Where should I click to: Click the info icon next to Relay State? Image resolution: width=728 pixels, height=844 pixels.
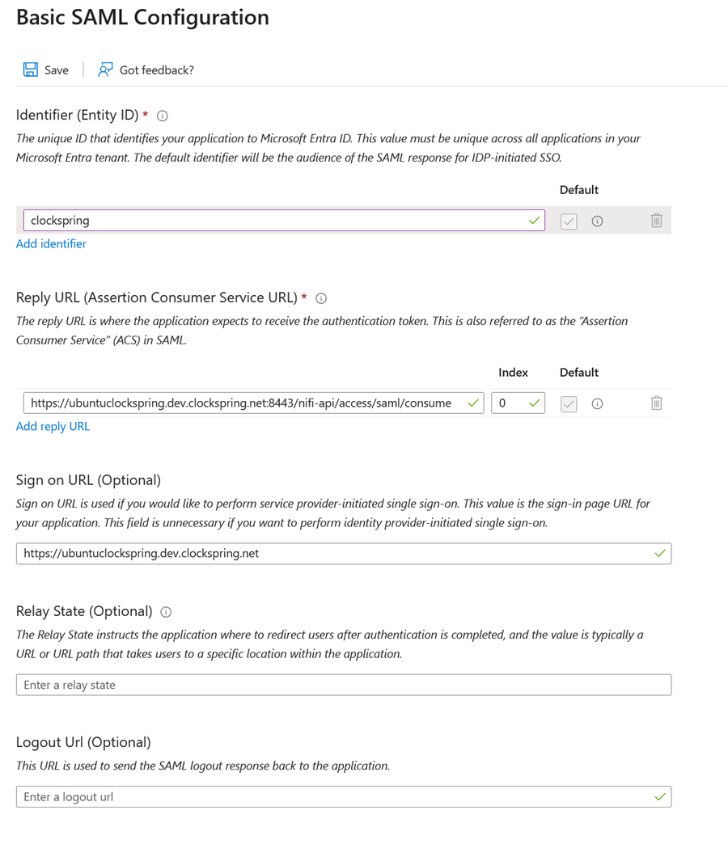167,612
